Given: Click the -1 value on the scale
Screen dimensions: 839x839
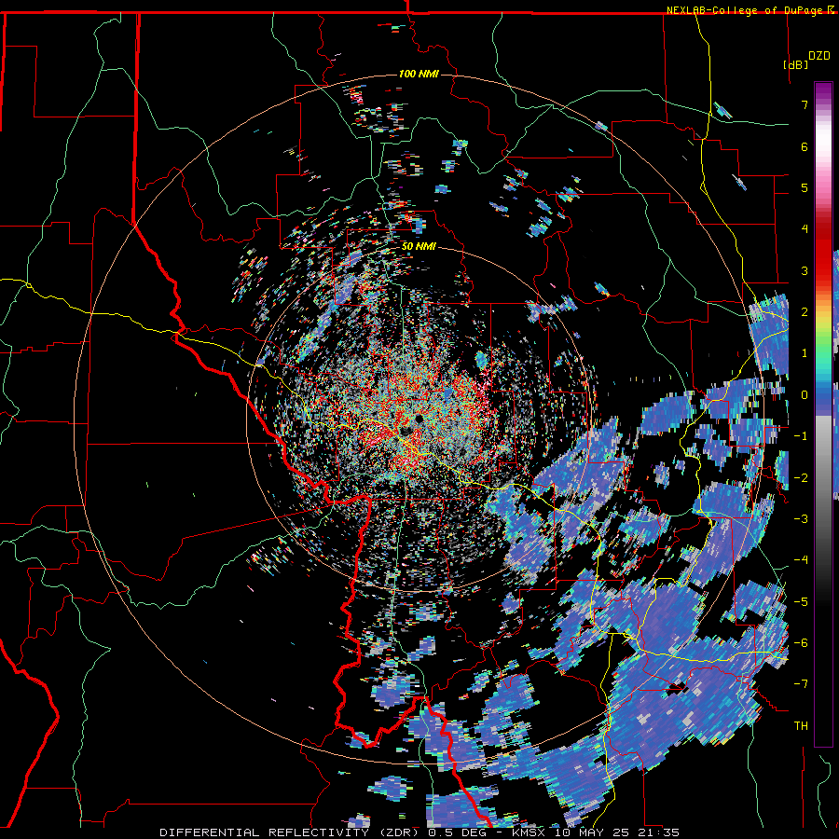Looking at the screenshot, I should (801, 436).
